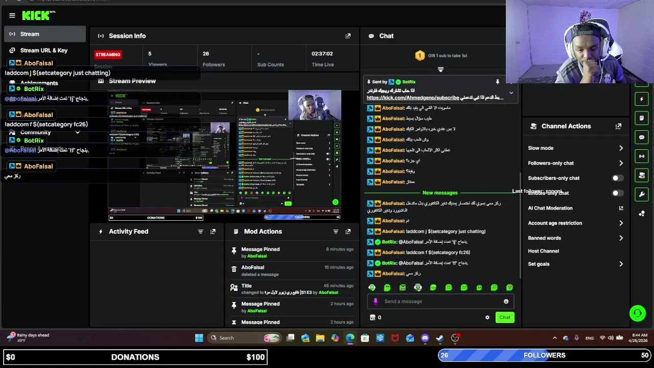Open chat settings gear icon

[487, 317]
